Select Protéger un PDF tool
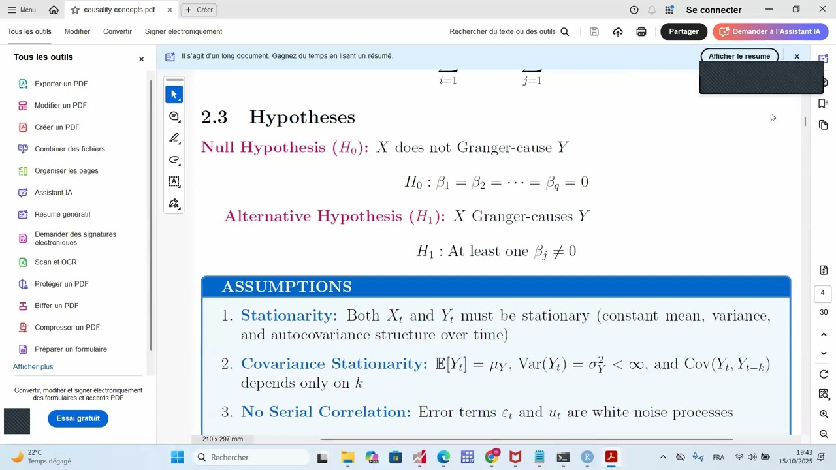836x470 pixels. tap(61, 284)
